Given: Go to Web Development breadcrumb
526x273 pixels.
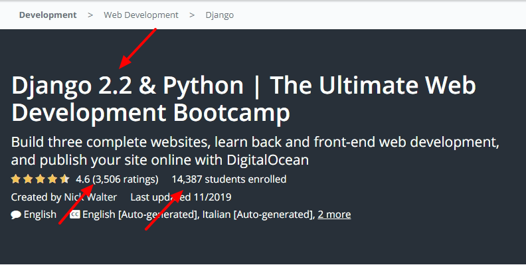Looking at the screenshot, I should (x=141, y=15).
